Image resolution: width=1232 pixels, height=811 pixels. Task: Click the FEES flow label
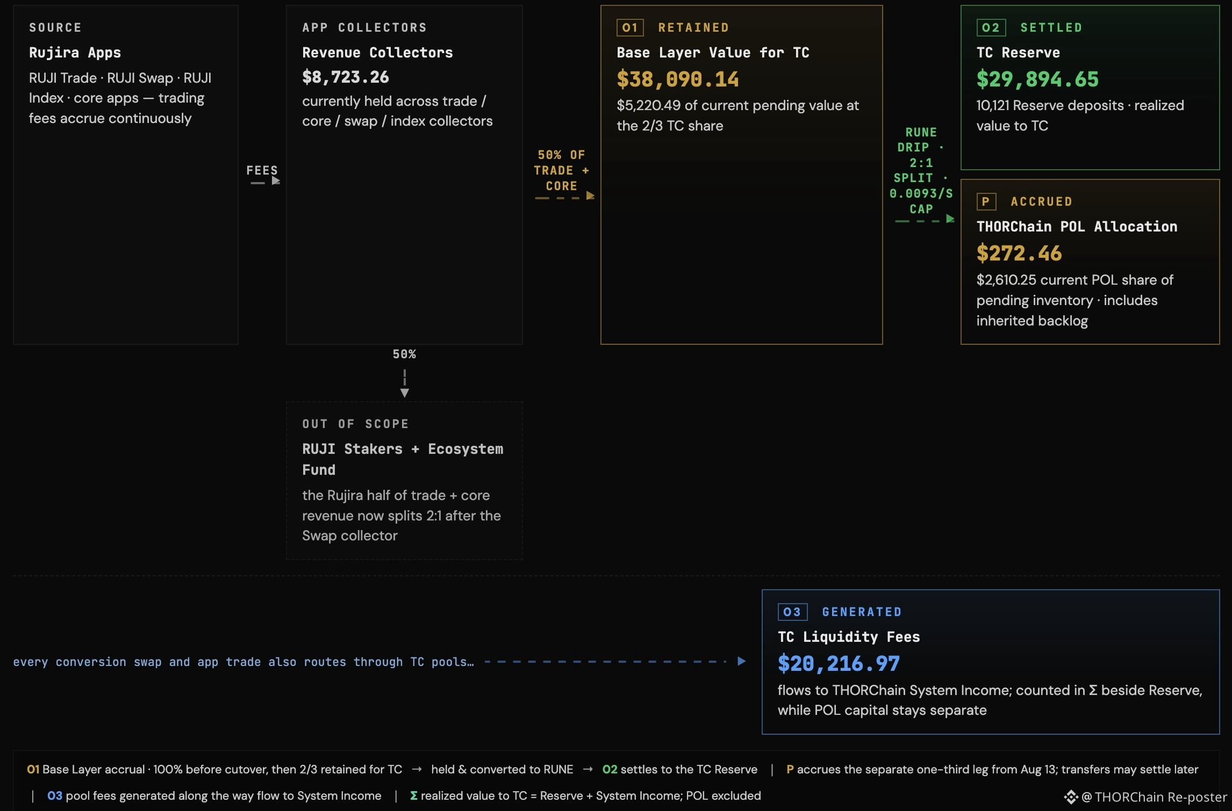pyautogui.click(x=262, y=170)
